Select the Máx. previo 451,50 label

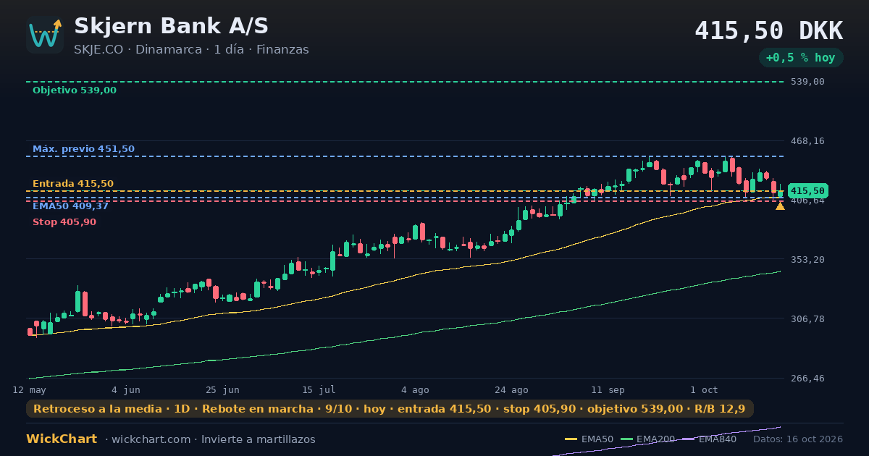coord(83,149)
